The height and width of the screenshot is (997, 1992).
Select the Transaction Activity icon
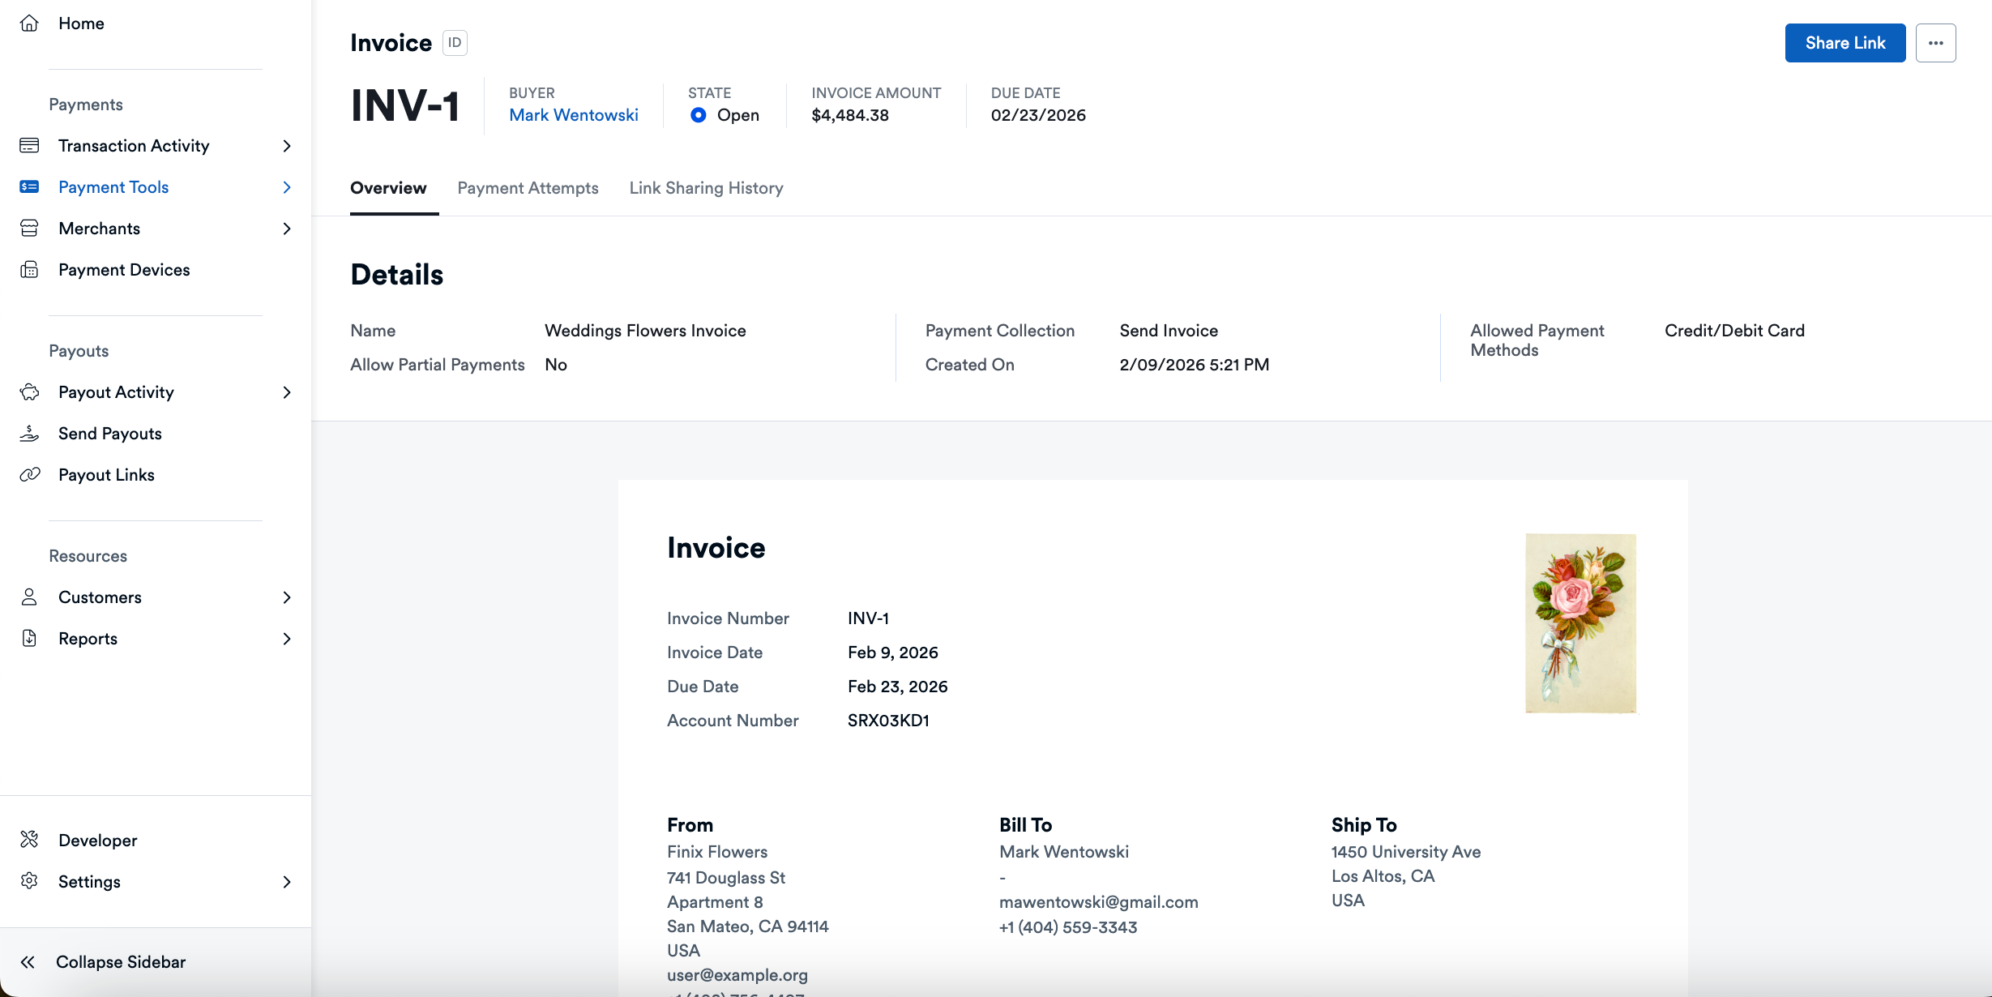coord(29,145)
